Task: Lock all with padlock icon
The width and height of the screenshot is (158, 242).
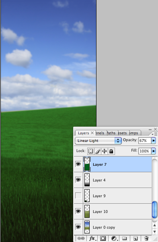Action: point(111,151)
